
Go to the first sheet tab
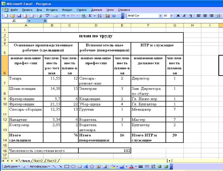coord(3,161)
